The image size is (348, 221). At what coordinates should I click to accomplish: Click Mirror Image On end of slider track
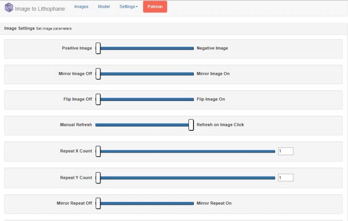coord(192,74)
